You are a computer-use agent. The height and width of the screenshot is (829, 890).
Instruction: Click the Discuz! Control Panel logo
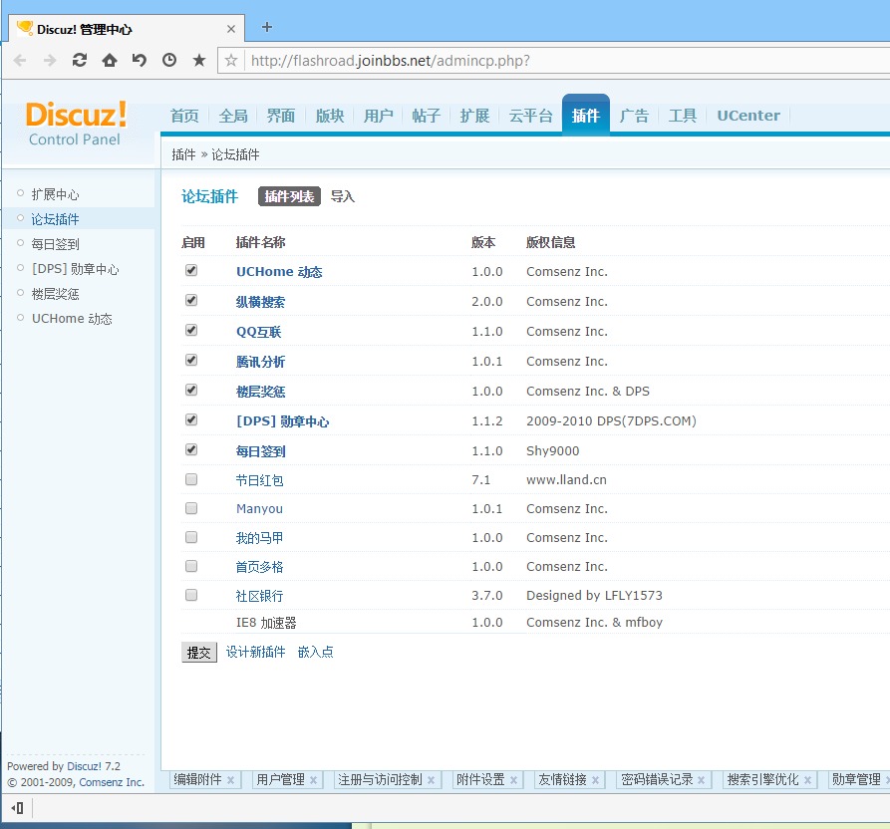click(76, 124)
